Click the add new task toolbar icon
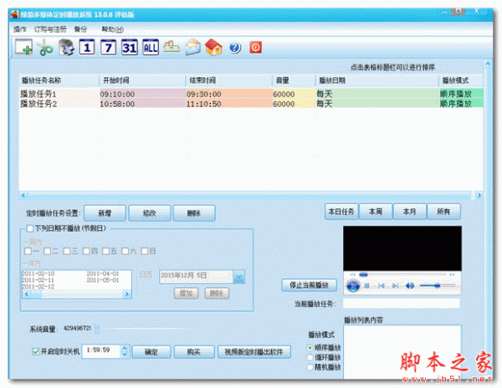 [23, 48]
